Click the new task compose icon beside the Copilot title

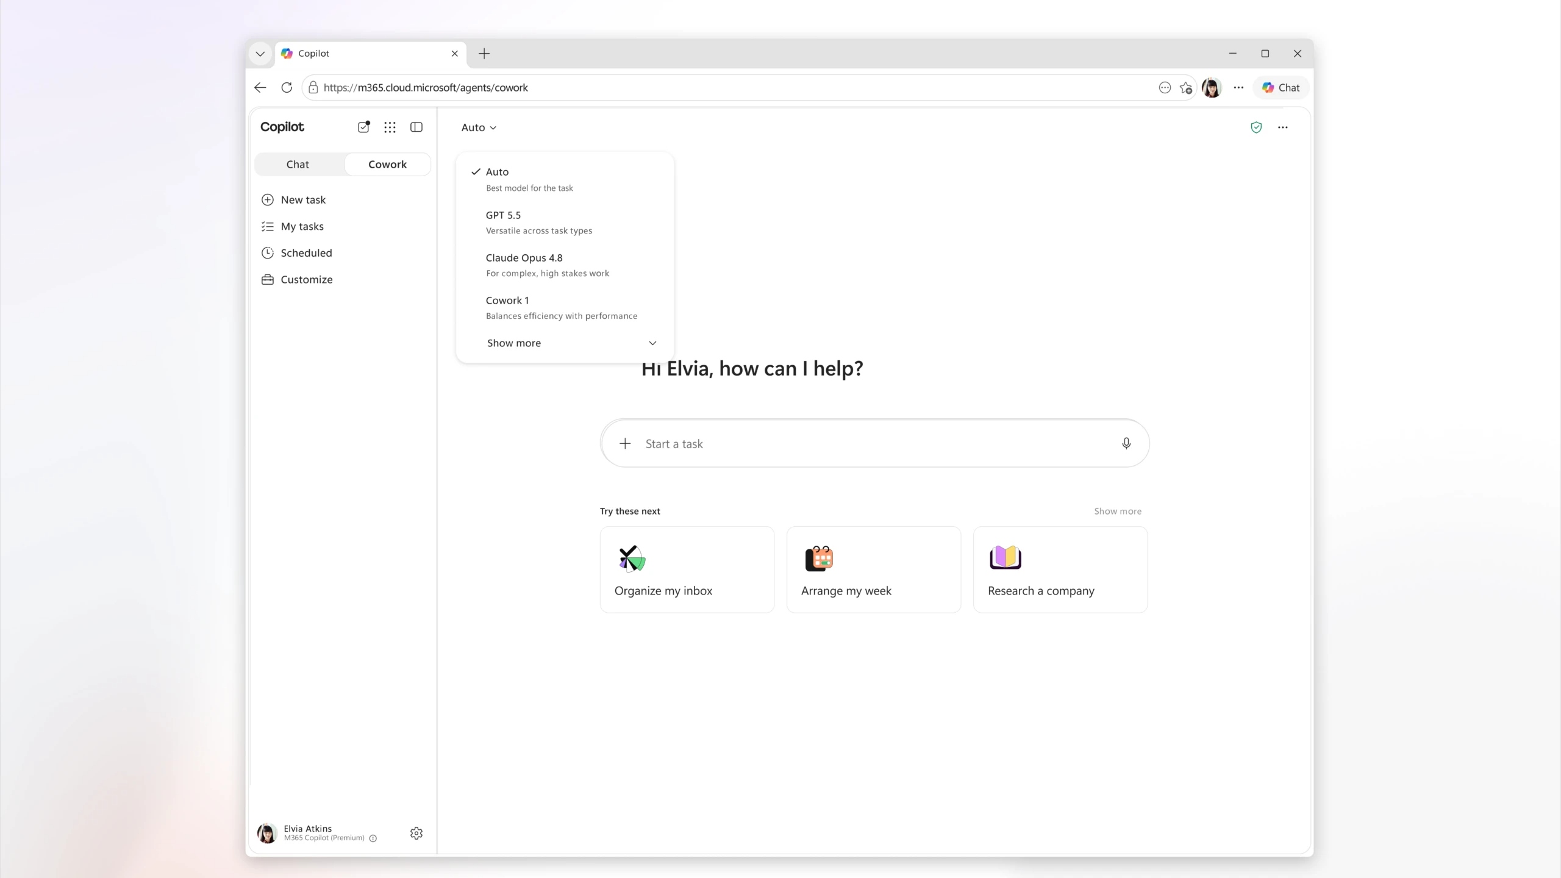click(363, 127)
